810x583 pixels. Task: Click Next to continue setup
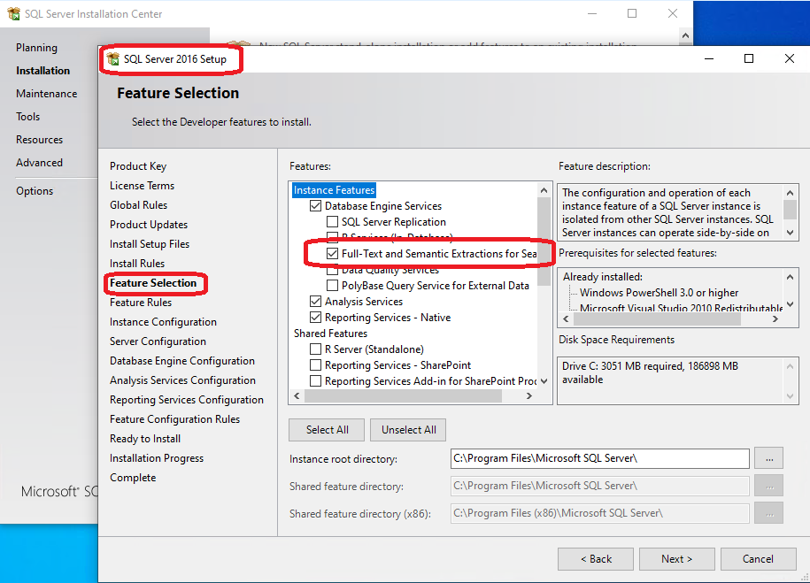click(x=676, y=559)
